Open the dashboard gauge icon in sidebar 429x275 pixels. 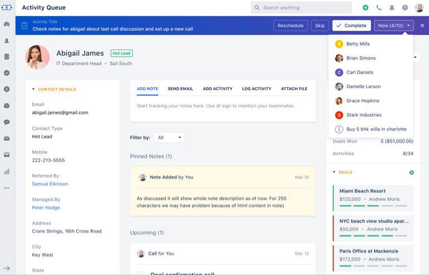pyautogui.click(x=7, y=25)
